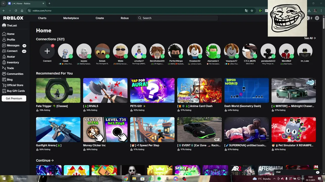Open Dash World (Geometry Dash) thumbnail
This screenshot has width=325, height=182.
point(247,90)
